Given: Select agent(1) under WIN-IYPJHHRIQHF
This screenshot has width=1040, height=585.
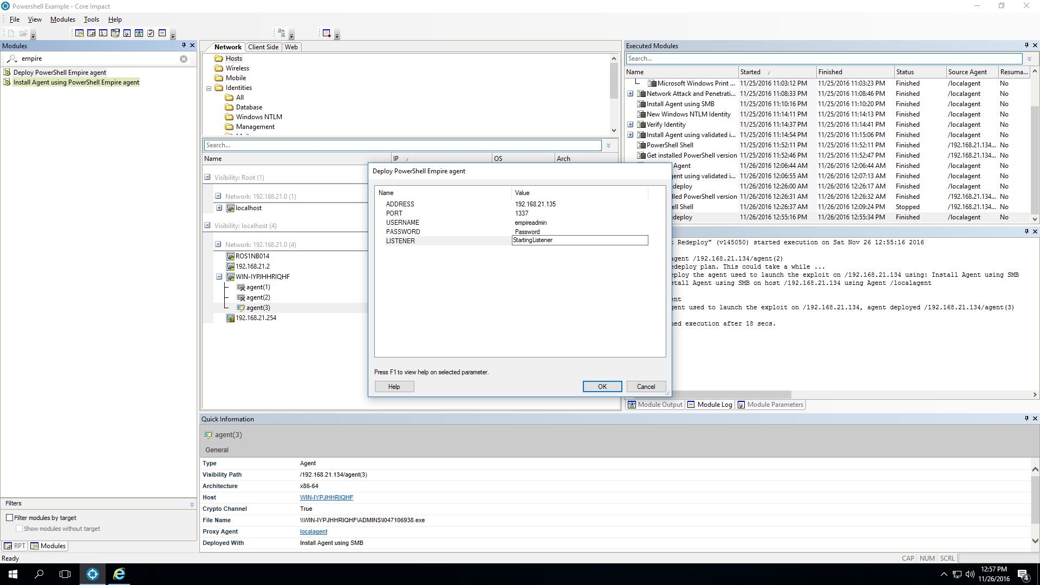Looking at the screenshot, I should pos(258,287).
